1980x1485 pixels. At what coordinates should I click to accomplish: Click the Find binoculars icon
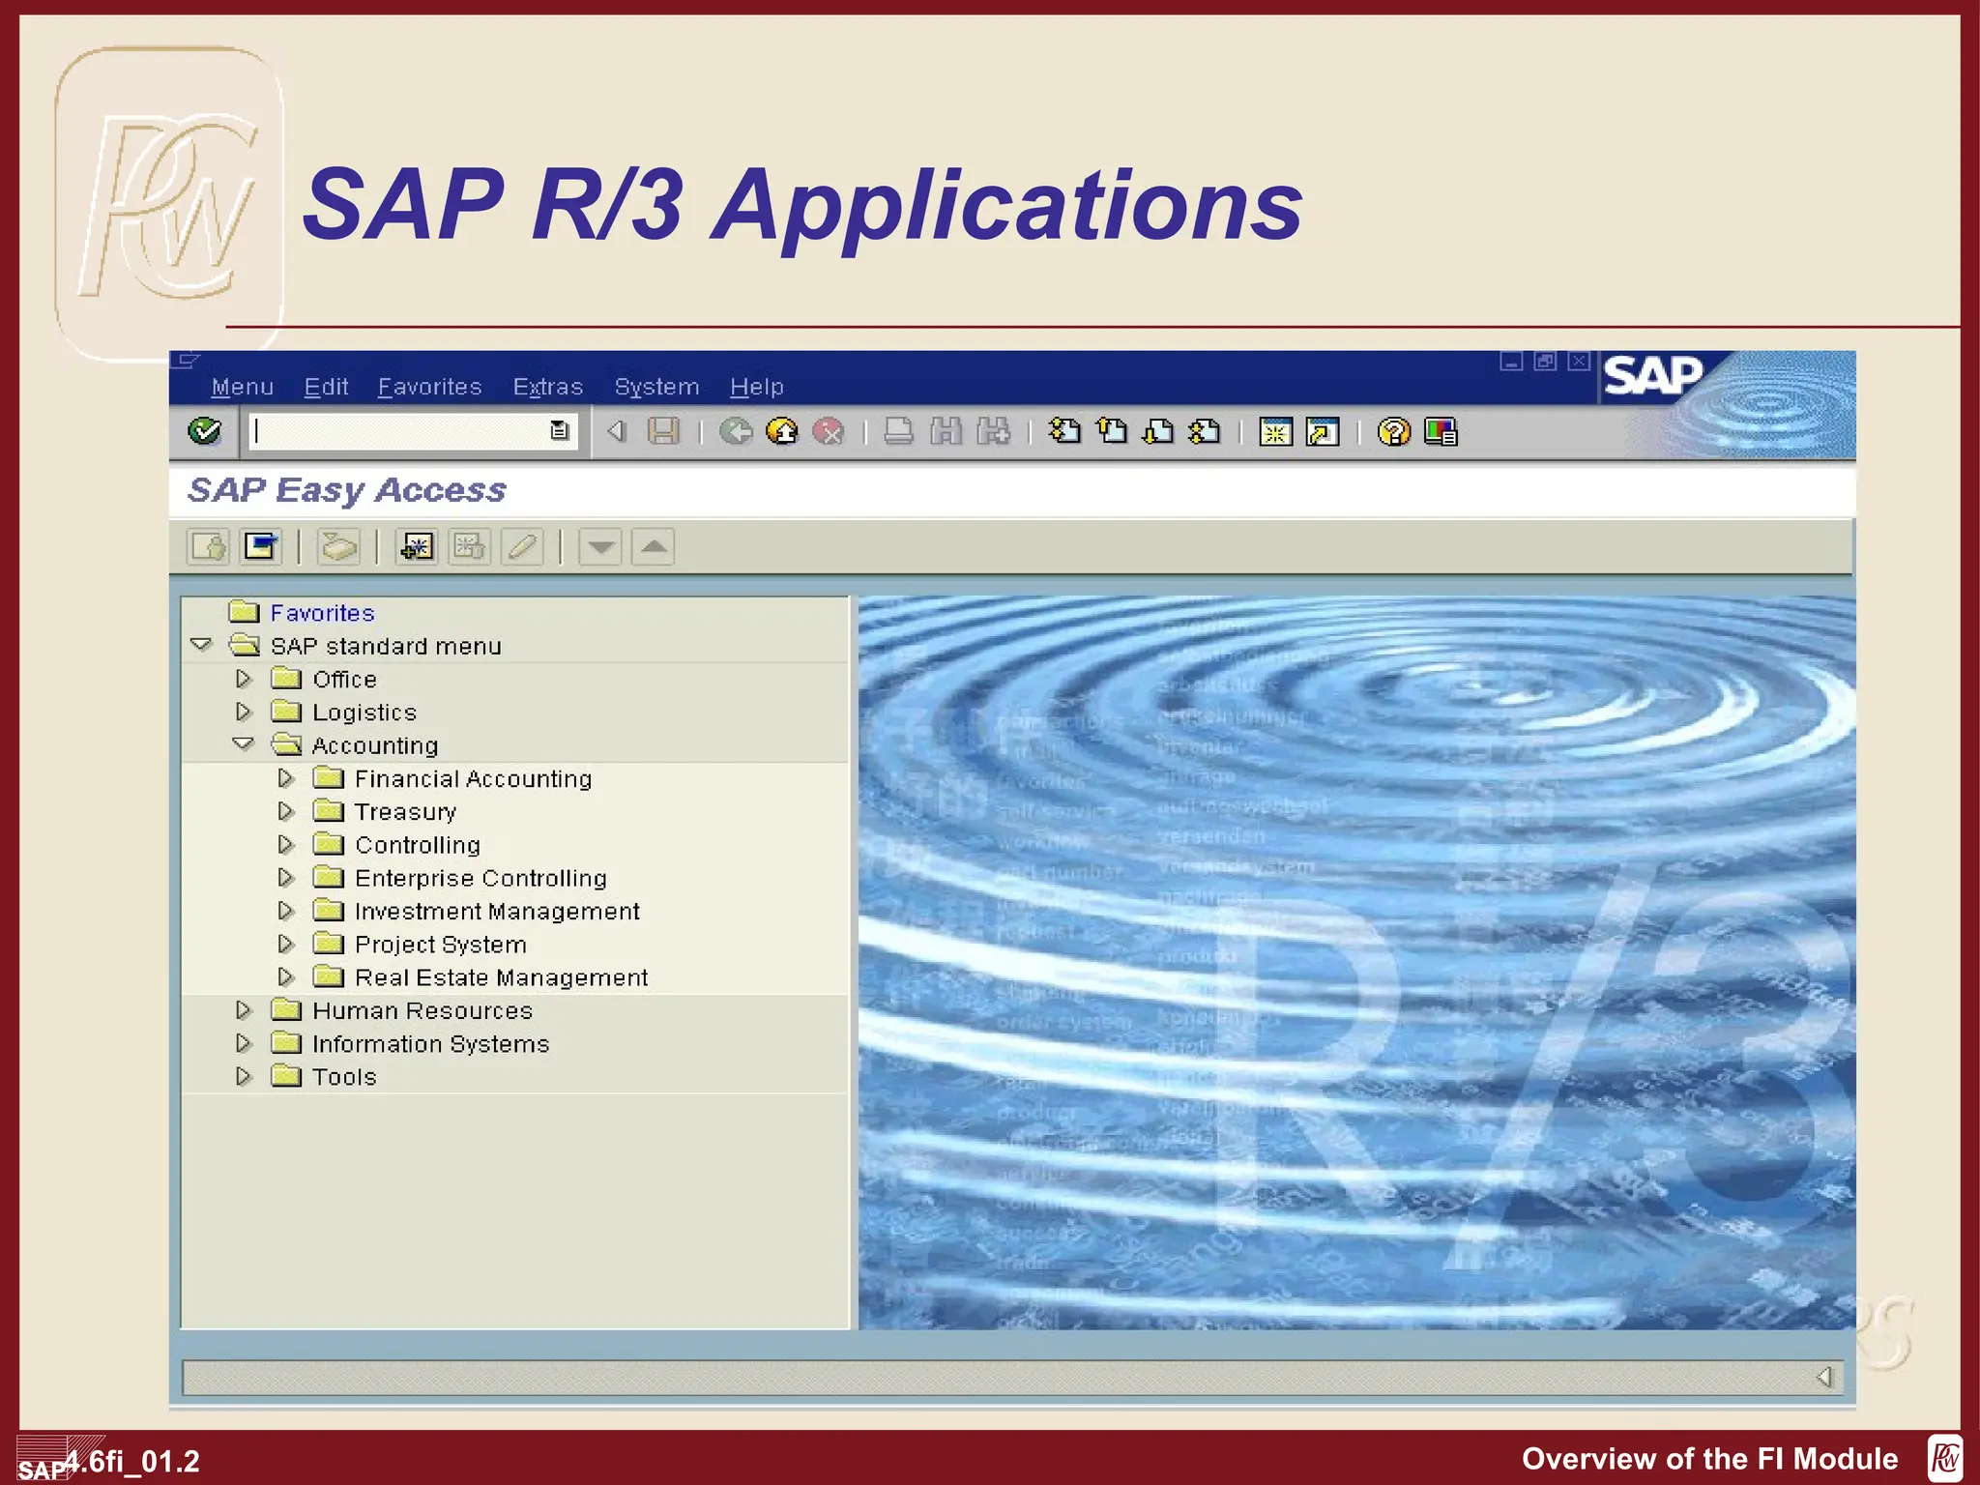(x=946, y=431)
